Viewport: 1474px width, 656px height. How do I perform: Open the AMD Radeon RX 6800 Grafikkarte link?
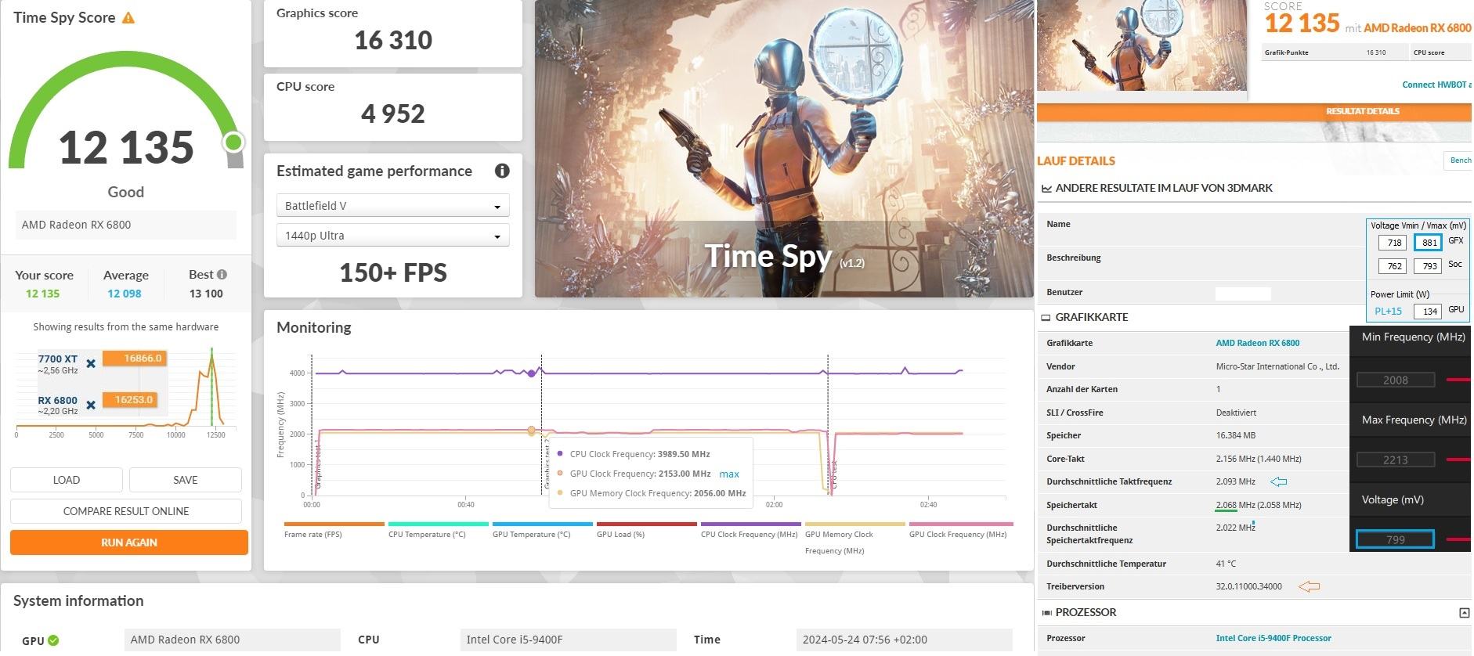(1257, 343)
